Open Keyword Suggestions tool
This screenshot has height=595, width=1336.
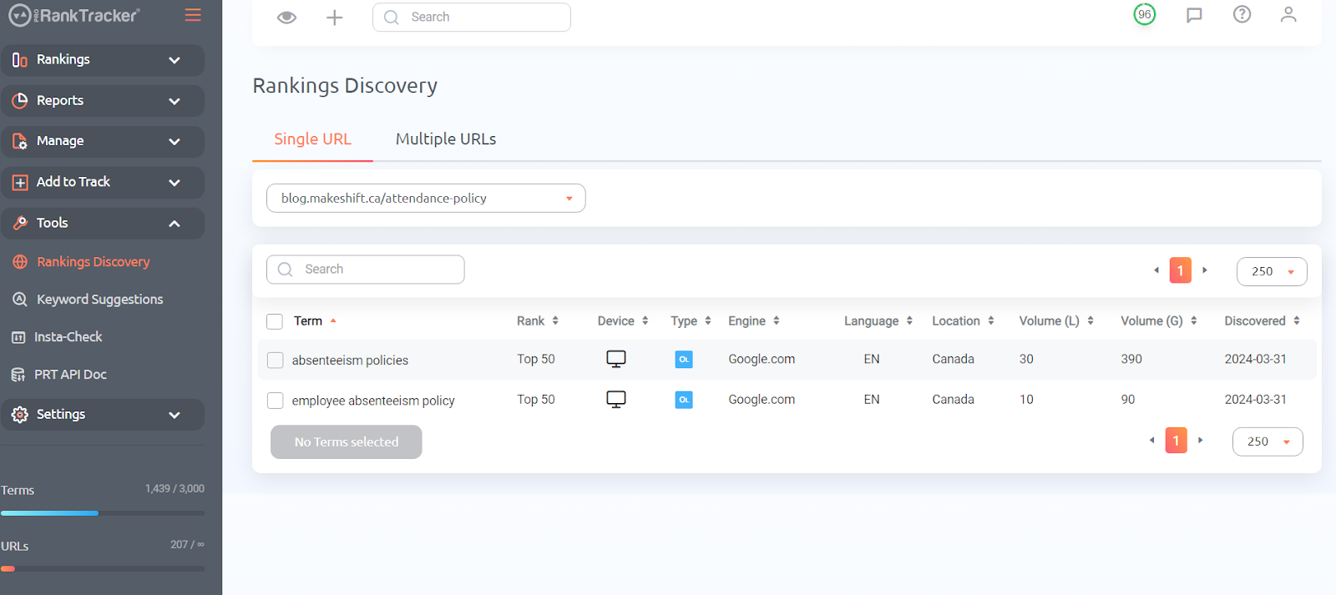pyautogui.click(x=89, y=300)
